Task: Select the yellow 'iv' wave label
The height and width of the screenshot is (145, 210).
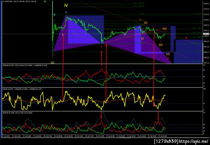Action: click(66, 6)
